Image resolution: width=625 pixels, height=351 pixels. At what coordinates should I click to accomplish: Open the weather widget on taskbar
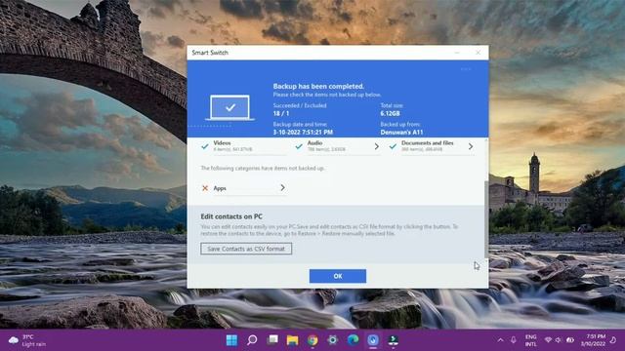27,340
